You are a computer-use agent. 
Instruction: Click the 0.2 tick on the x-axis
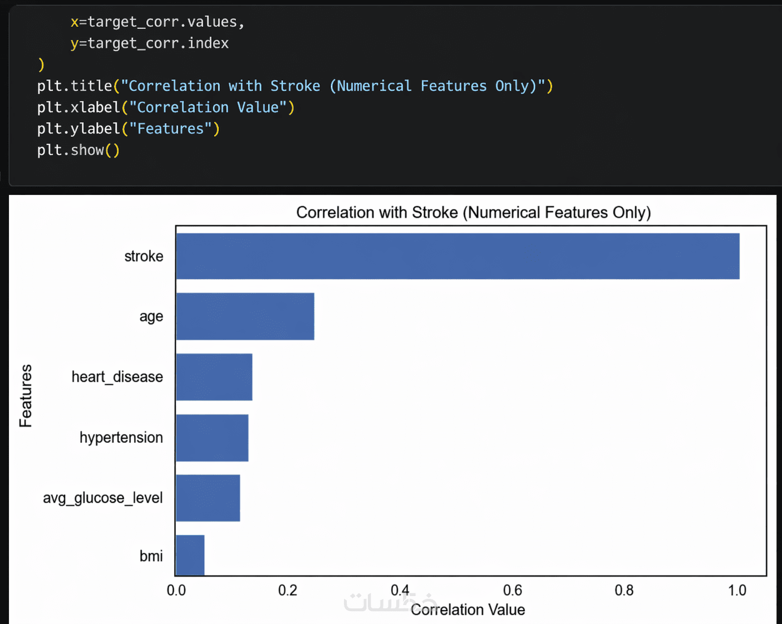pos(288,590)
